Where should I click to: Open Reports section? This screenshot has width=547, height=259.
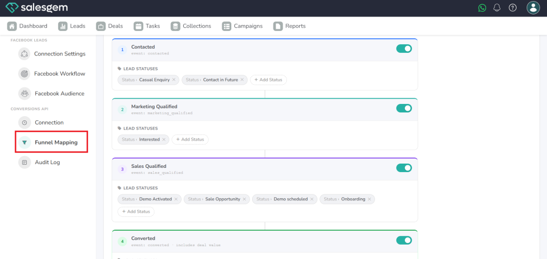[x=290, y=26]
